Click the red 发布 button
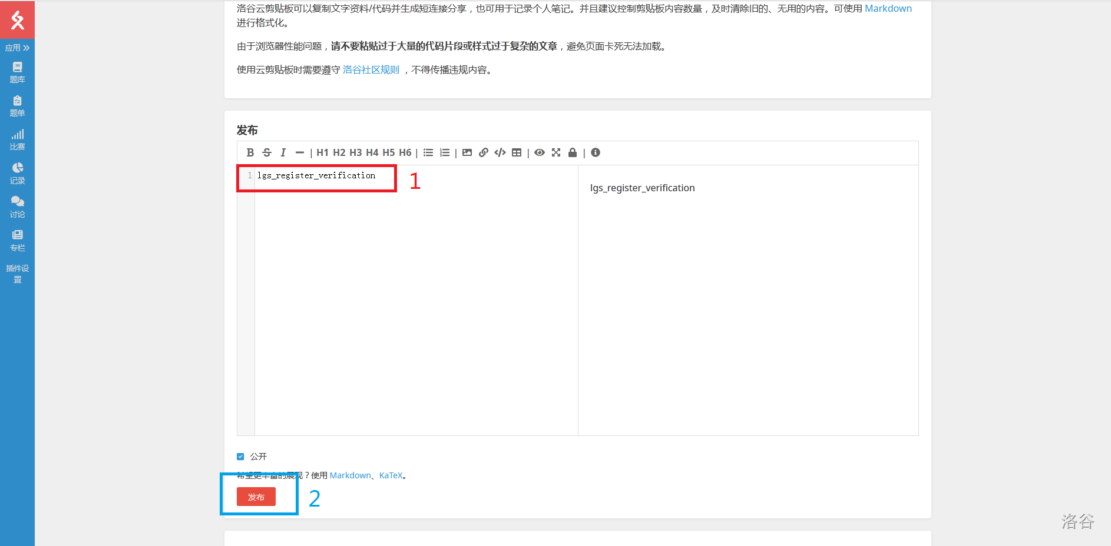The height and width of the screenshot is (546, 1111). pos(256,497)
